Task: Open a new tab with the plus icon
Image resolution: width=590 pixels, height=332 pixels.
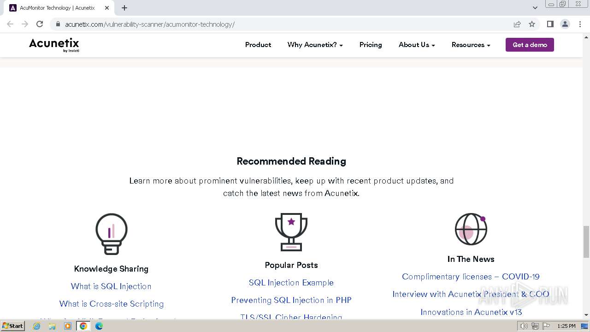Action: click(124, 8)
